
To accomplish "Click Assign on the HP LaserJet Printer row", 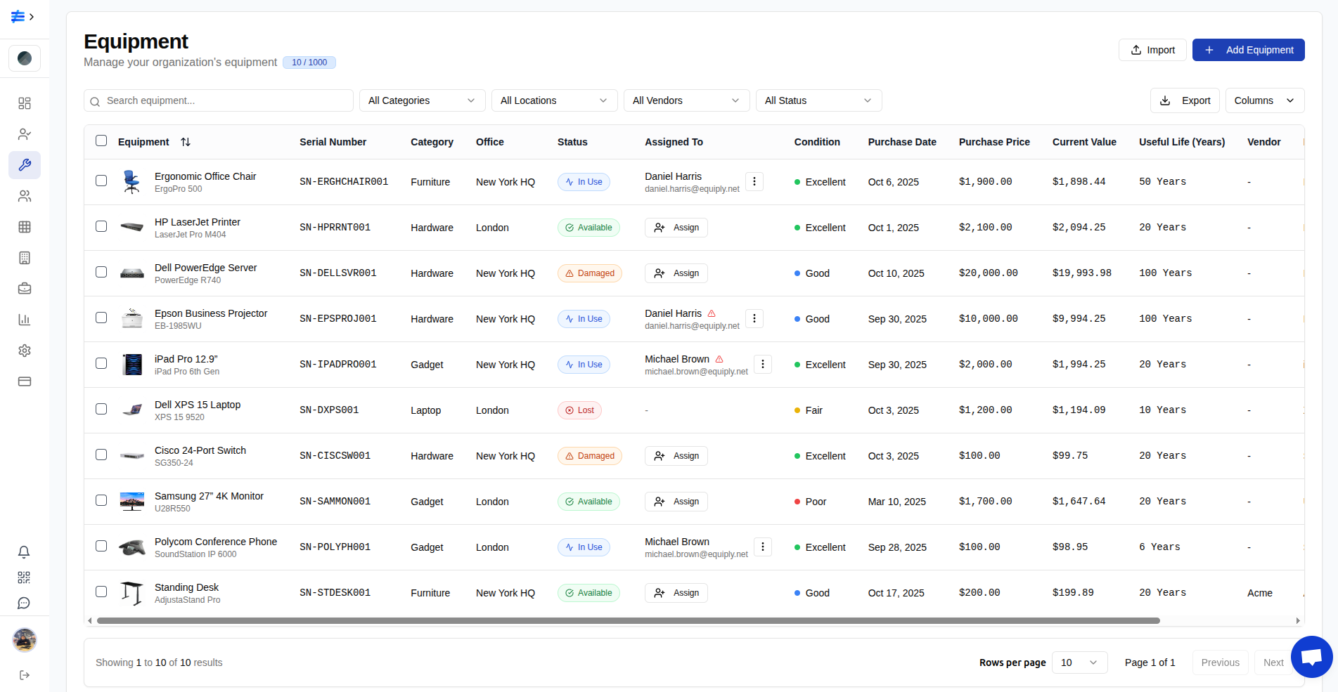I will [676, 227].
